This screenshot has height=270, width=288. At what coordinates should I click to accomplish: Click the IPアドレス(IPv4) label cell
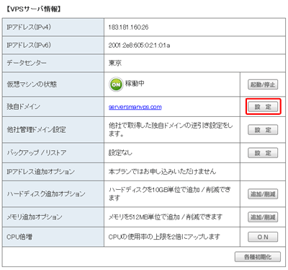pos(53,27)
